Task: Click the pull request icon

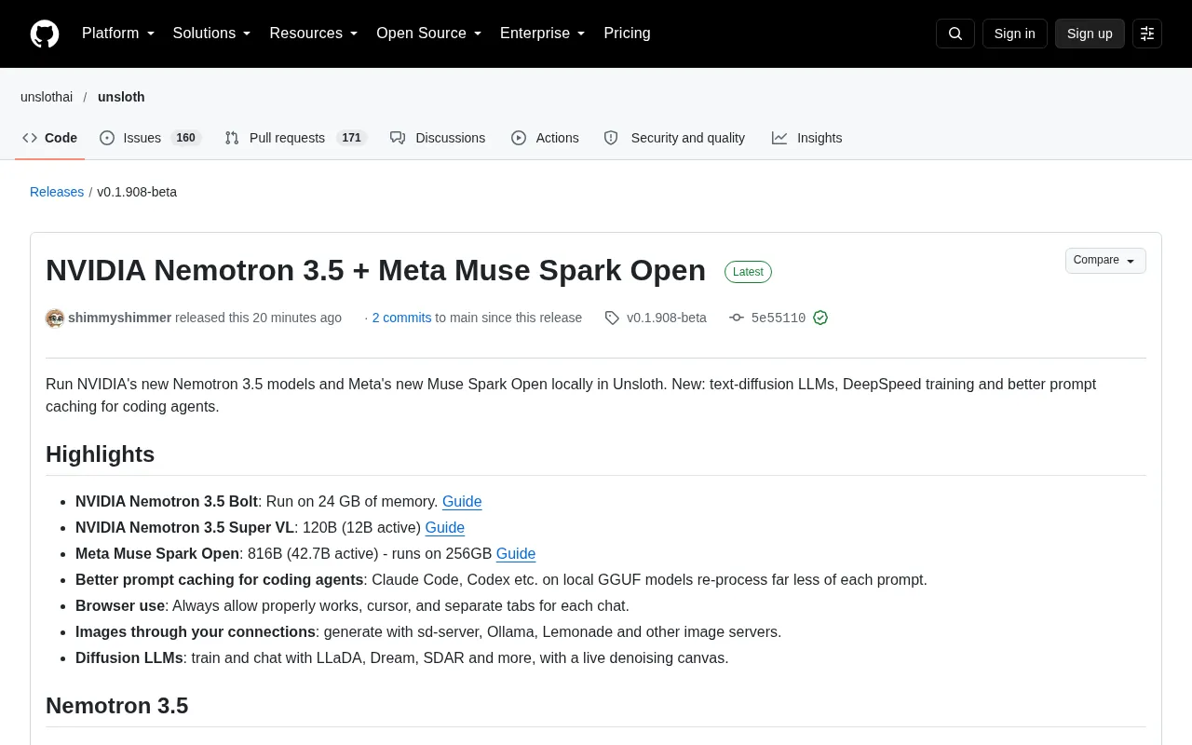Action: (232, 138)
